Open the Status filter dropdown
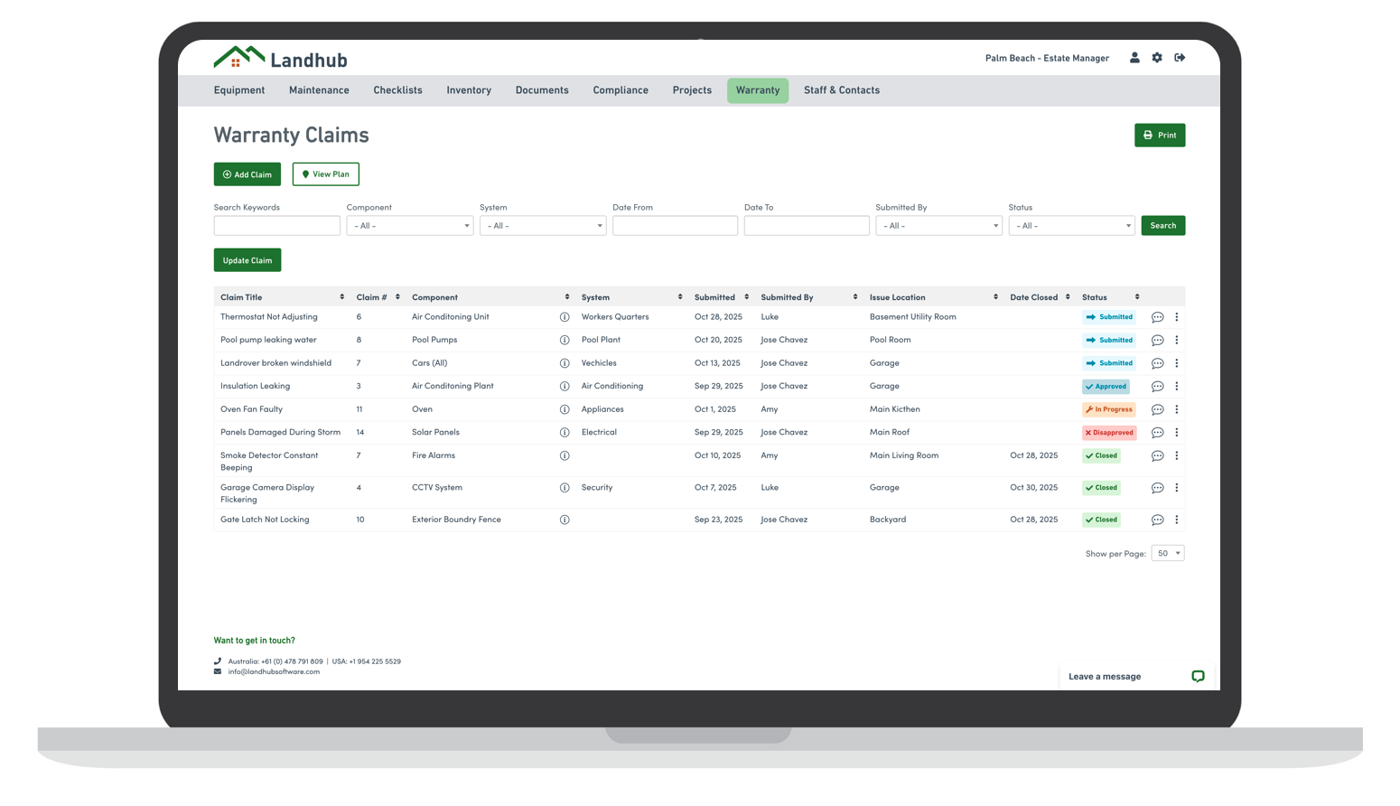Viewport: 1400px width, 806px height. click(1071, 226)
